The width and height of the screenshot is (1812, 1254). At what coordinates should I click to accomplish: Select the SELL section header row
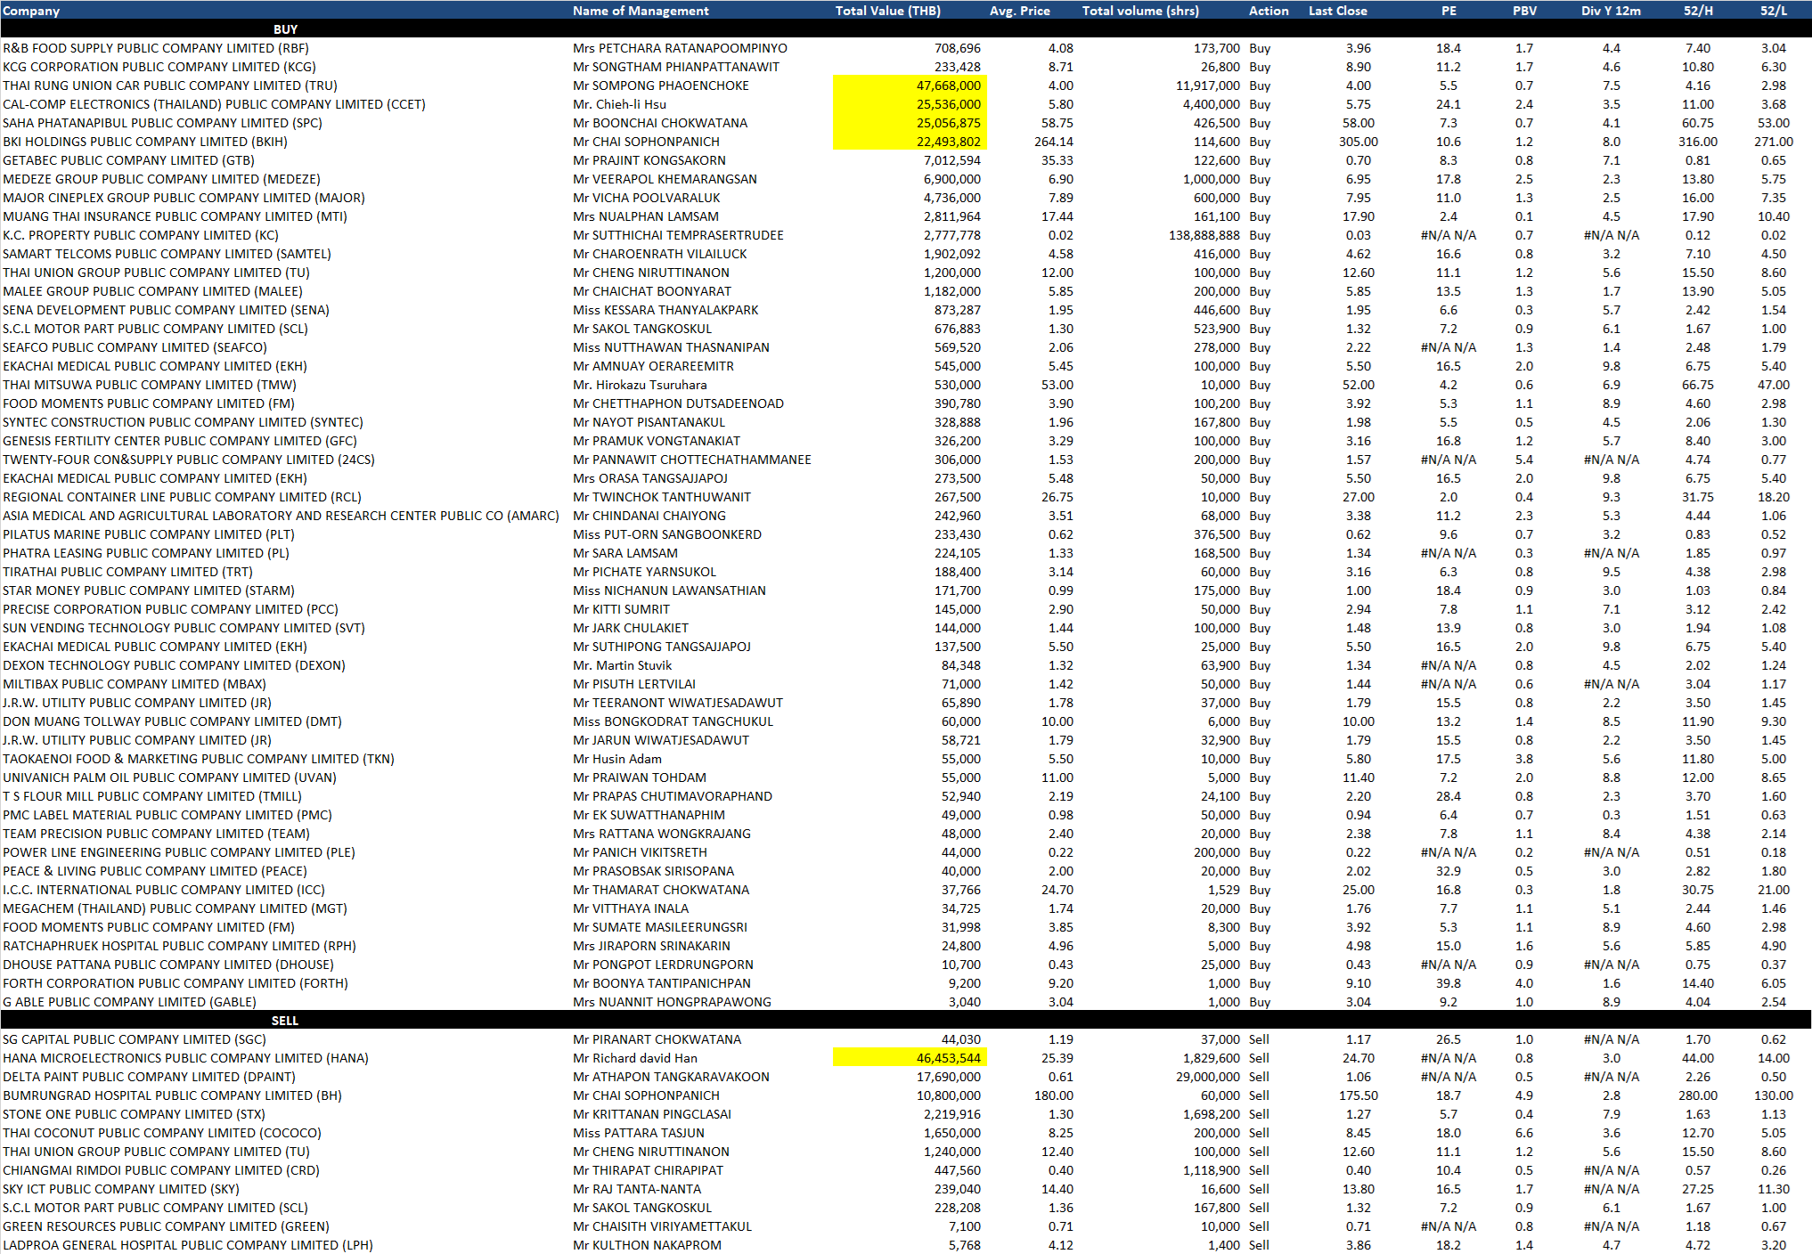(285, 1021)
